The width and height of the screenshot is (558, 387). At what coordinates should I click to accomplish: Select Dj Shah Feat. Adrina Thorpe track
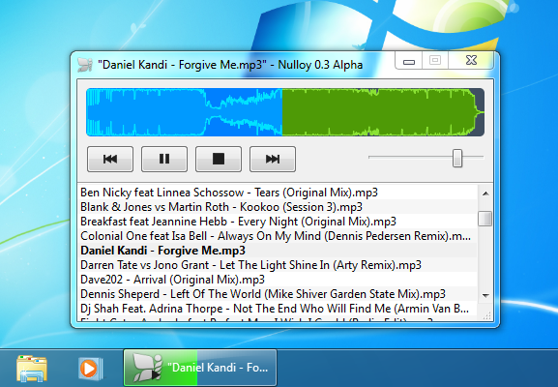(x=278, y=309)
